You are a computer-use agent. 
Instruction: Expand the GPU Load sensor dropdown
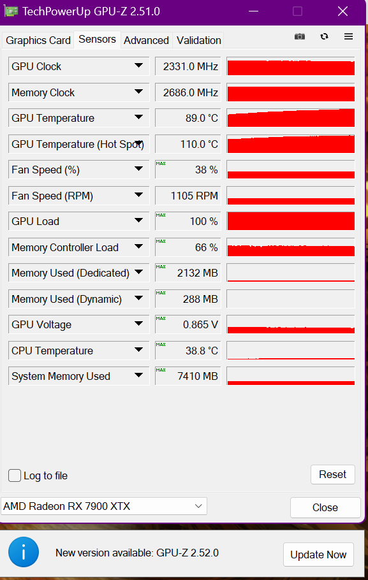139,221
